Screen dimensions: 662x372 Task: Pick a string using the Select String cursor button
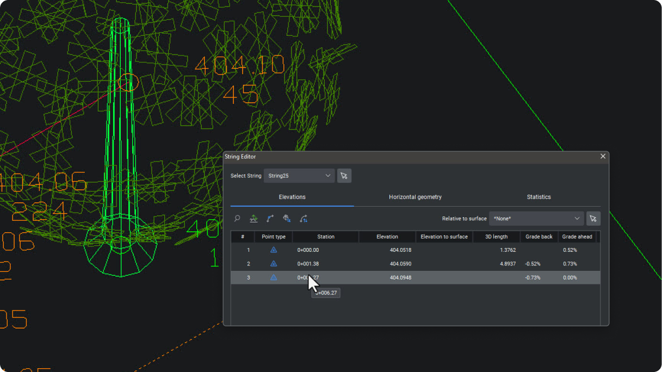(x=344, y=176)
